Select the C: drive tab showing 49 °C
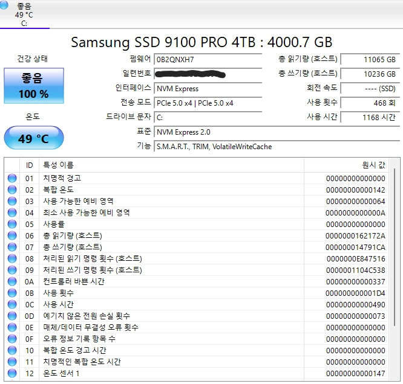Viewport: 403px width, 384px height. coord(24,14)
